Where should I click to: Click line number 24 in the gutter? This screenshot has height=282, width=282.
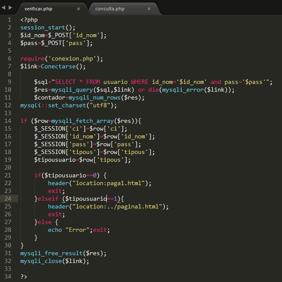coord(9,199)
